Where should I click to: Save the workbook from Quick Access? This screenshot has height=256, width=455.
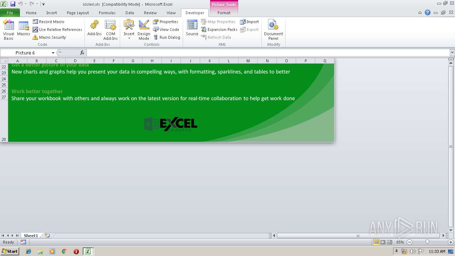click(x=13, y=4)
